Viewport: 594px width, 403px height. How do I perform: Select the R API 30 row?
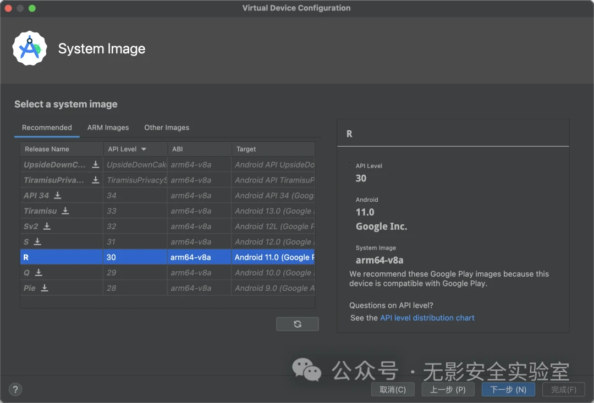point(165,257)
